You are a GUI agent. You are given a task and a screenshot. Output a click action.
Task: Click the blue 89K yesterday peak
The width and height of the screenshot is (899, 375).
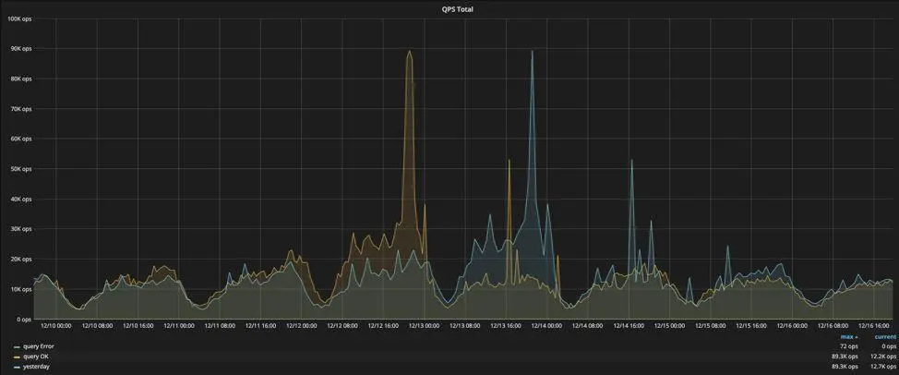tap(532, 52)
